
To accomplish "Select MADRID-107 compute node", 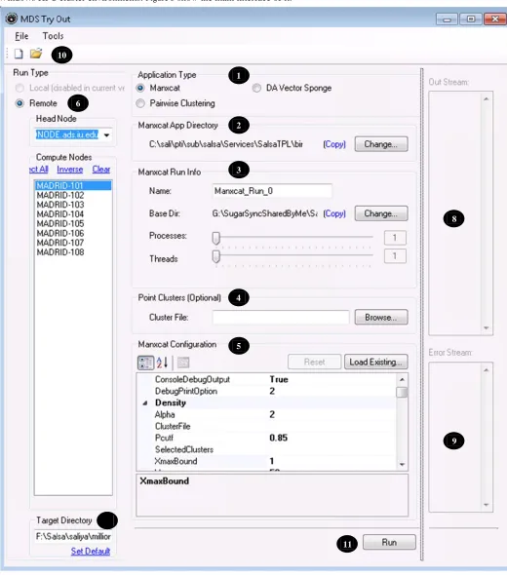I will pos(73,243).
